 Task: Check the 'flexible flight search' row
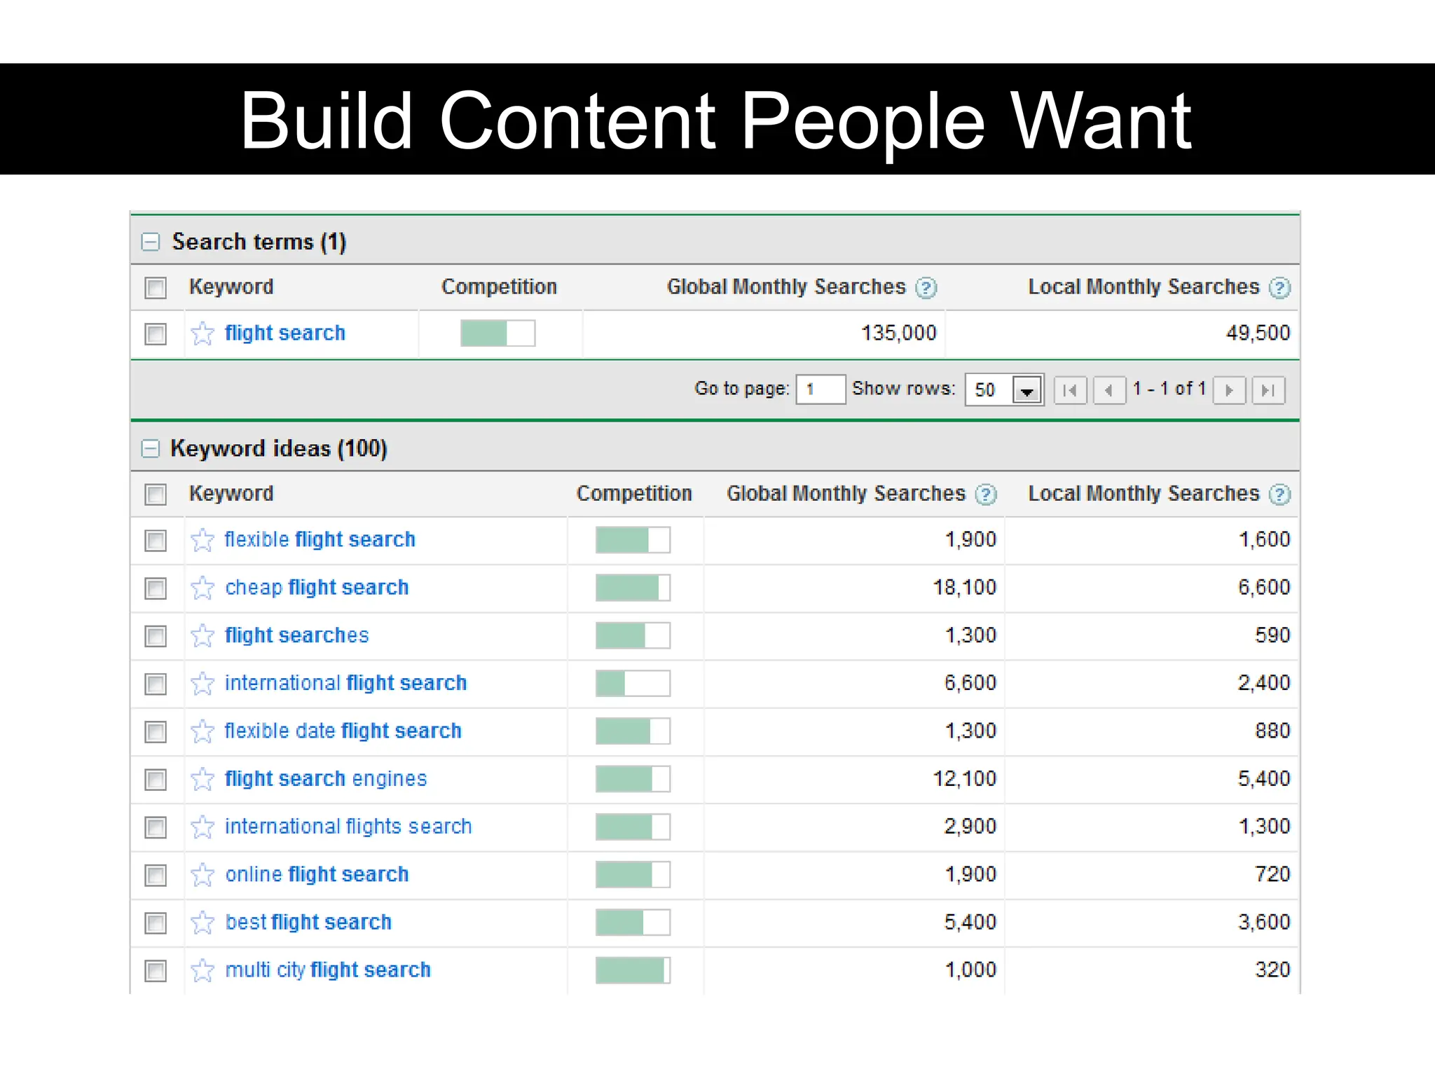click(156, 541)
